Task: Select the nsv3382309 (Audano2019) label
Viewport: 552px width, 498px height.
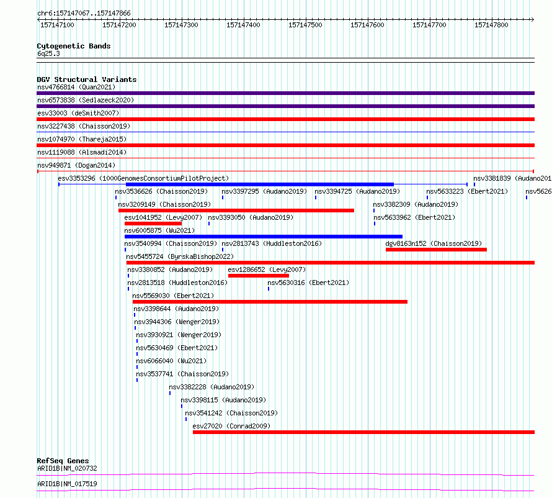Action: coord(416,204)
